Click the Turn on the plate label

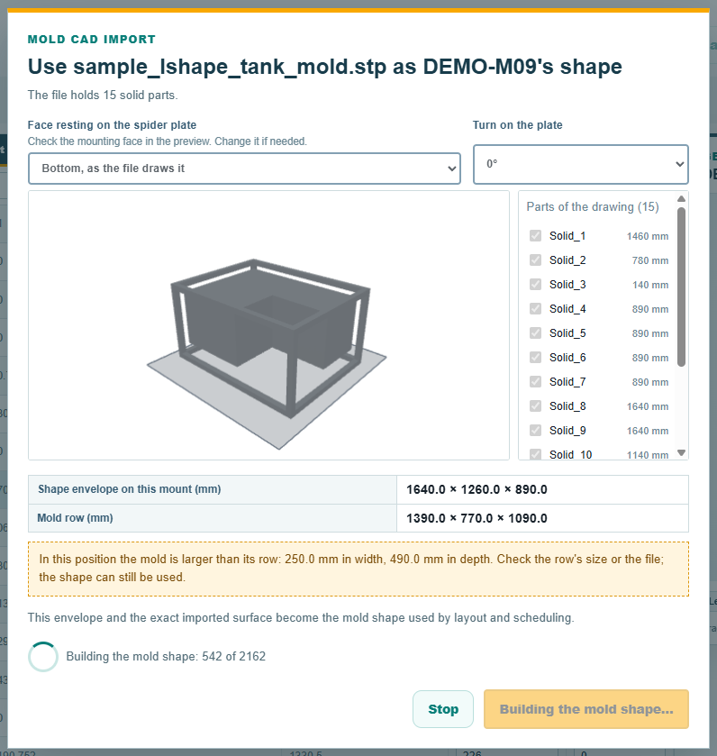(x=518, y=125)
